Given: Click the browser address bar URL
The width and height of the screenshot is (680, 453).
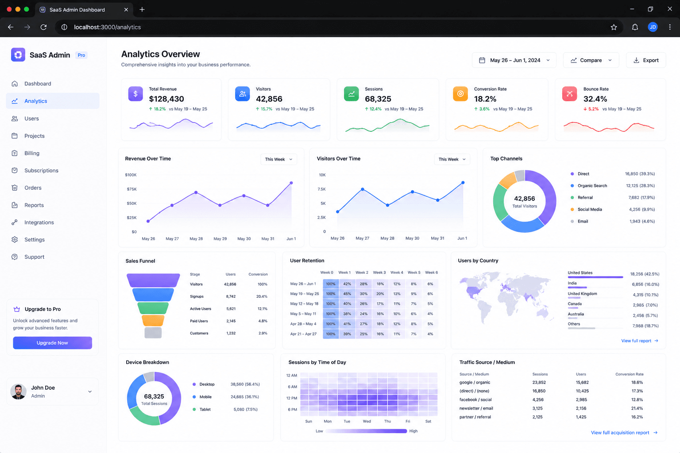Looking at the screenshot, I should (108, 27).
